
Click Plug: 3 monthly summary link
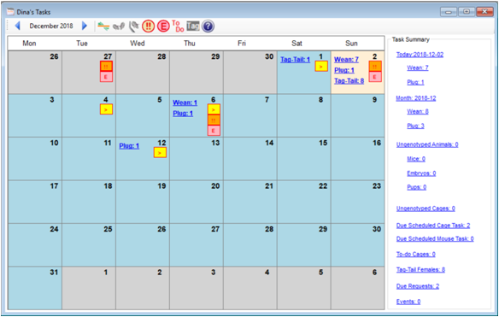(x=415, y=126)
